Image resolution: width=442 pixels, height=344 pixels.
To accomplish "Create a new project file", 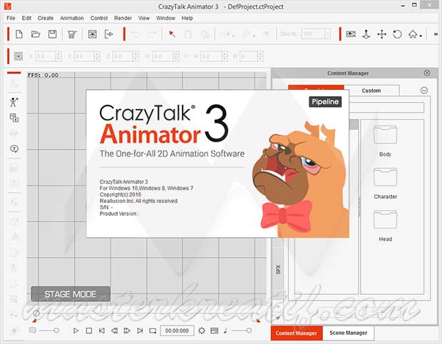I will pos(19,34).
